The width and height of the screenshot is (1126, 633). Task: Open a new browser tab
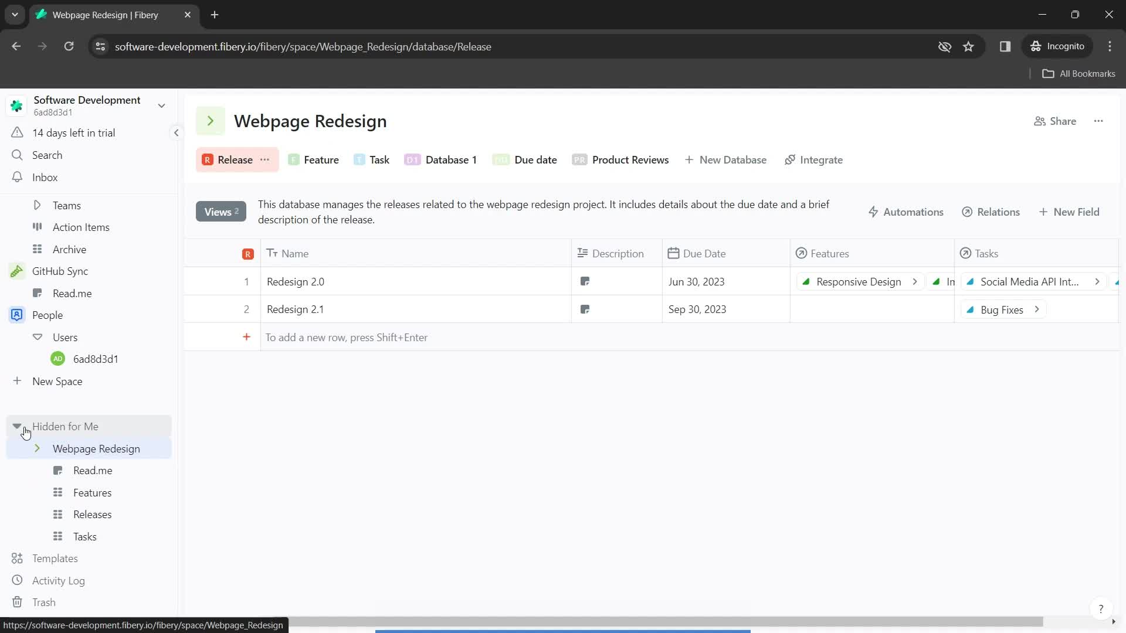(215, 15)
